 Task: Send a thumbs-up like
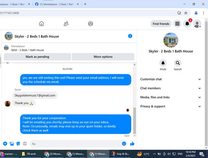pyautogui.click(x=132, y=143)
